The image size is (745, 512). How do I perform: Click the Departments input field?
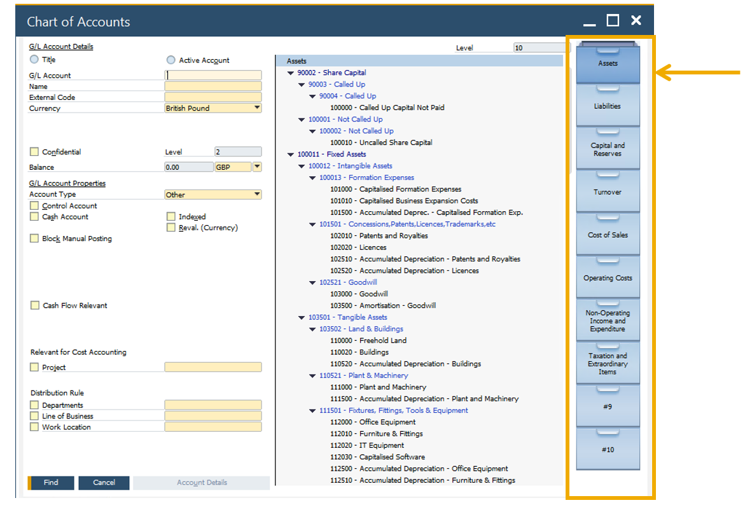(x=213, y=405)
